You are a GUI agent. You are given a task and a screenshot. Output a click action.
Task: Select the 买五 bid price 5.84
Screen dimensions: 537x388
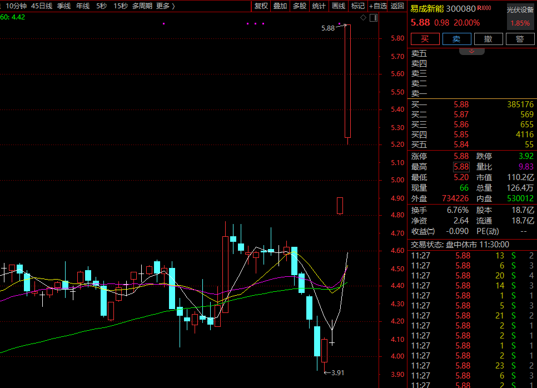tap(461, 145)
